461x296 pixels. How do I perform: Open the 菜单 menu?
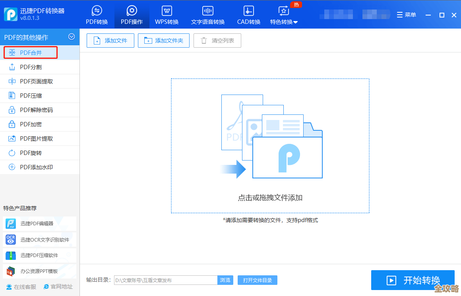pyautogui.click(x=406, y=14)
